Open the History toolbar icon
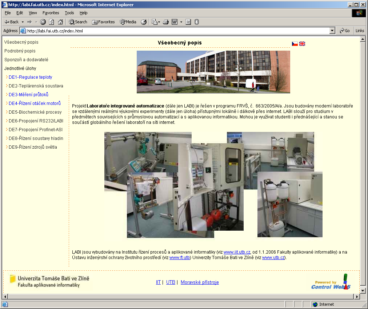 tap(144, 22)
